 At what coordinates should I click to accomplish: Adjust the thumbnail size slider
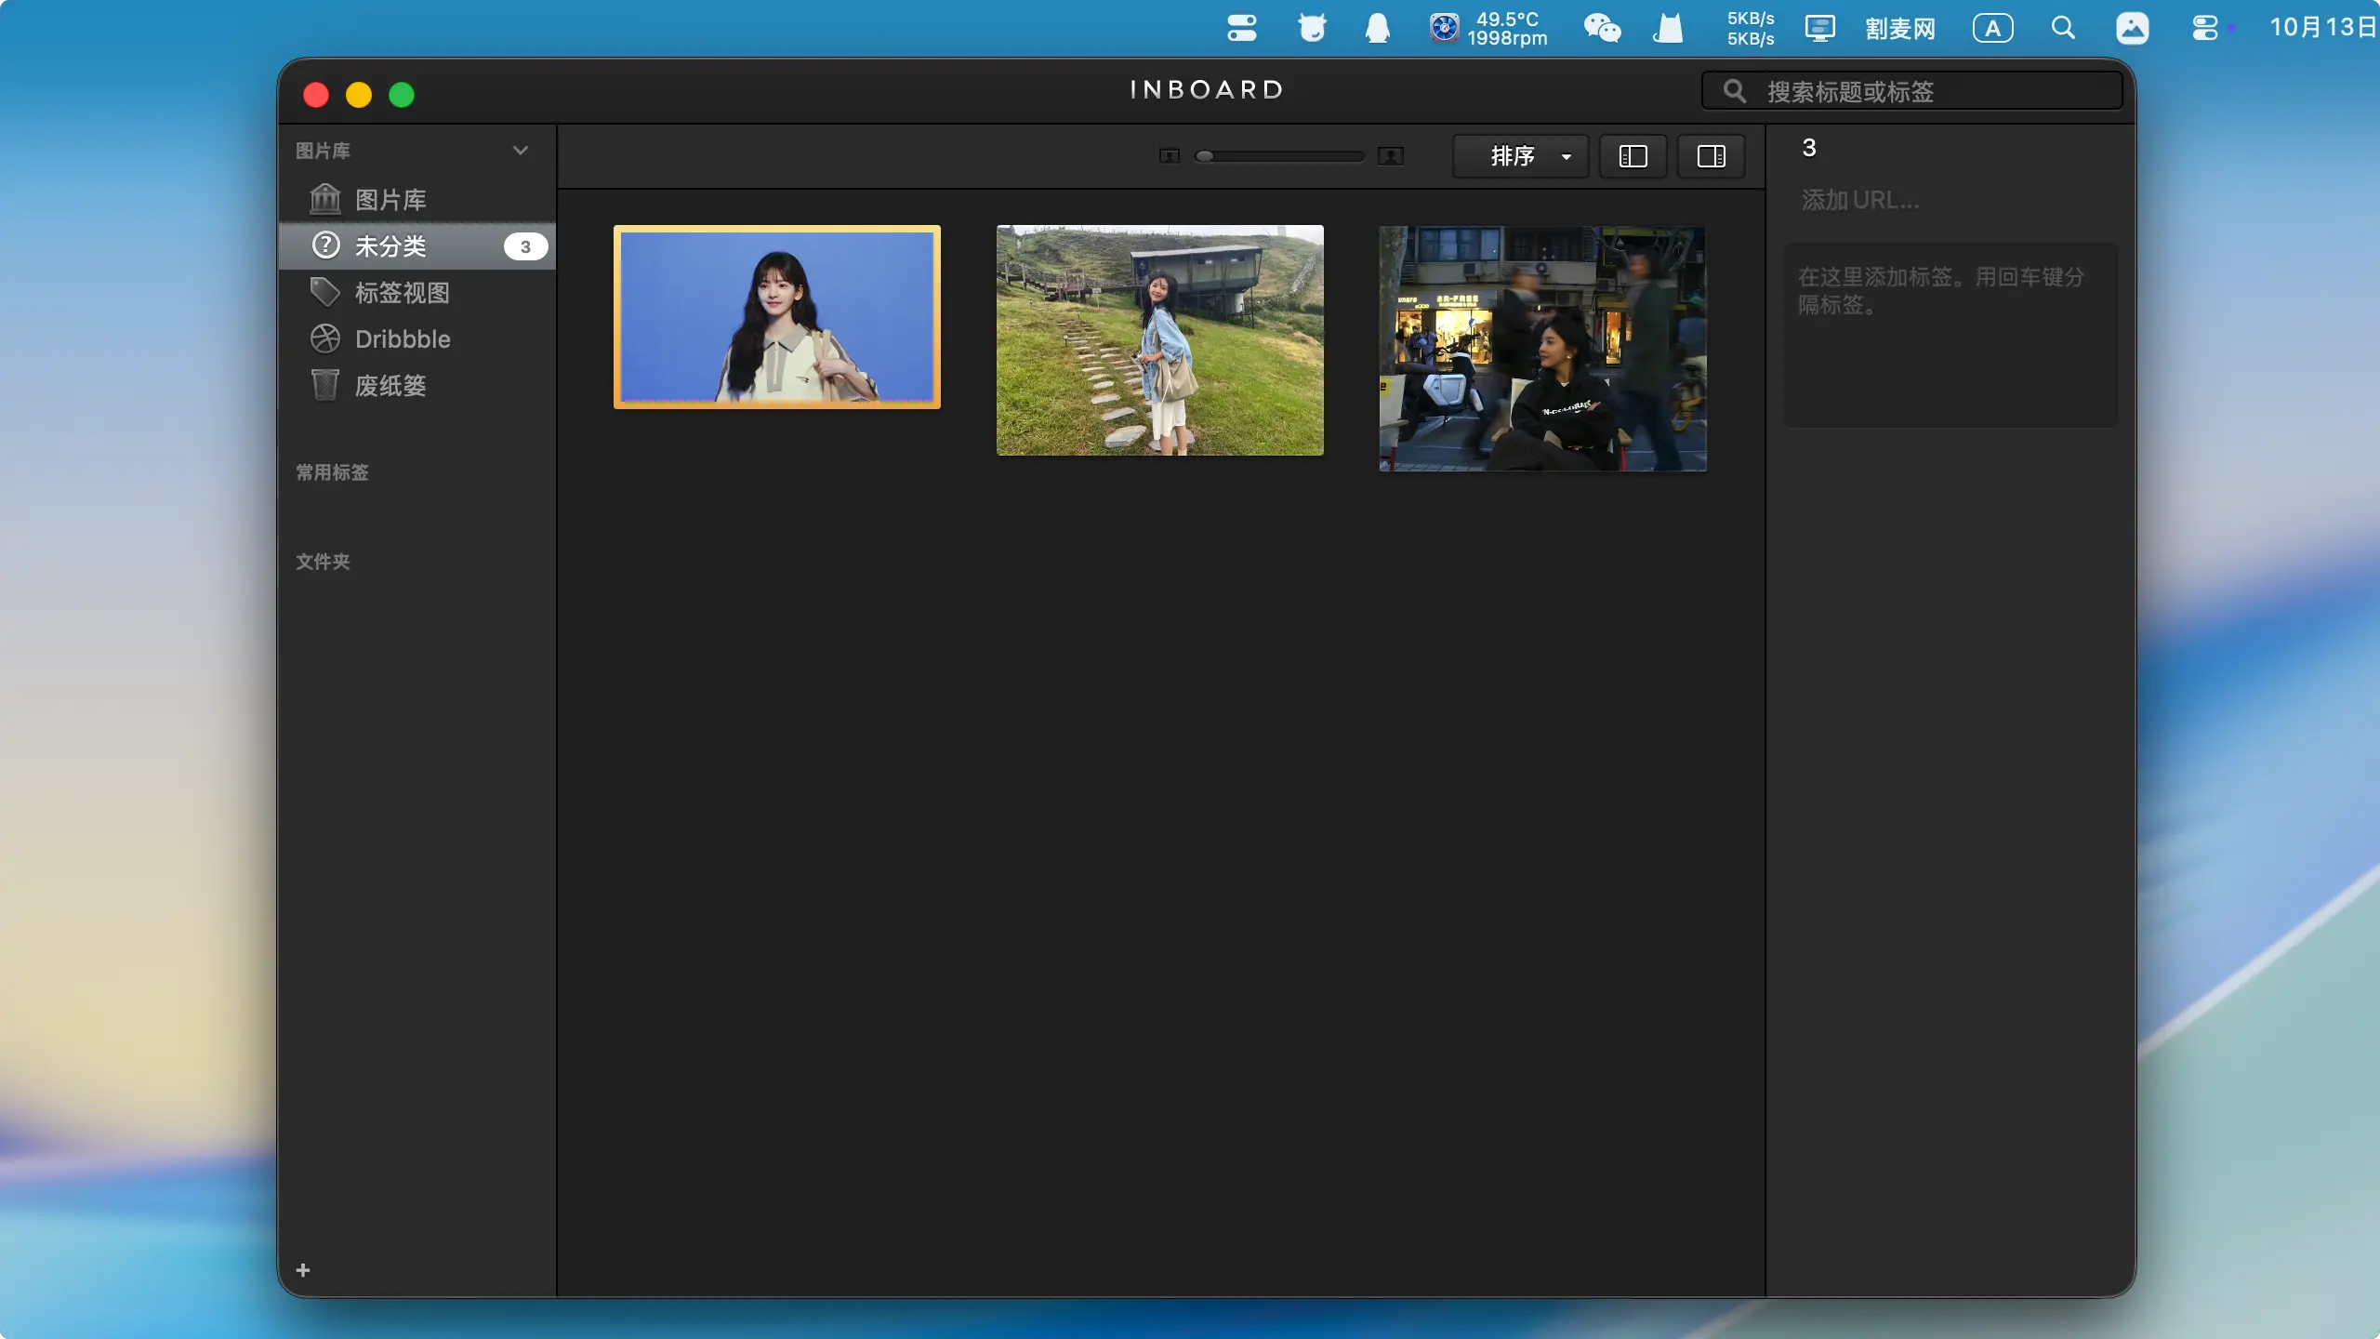pos(1205,156)
